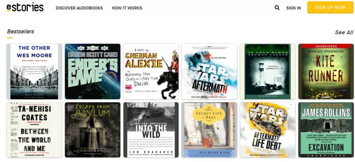Click the search magnifier icon
The image size is (355, 162).
(x=277, y=8)
